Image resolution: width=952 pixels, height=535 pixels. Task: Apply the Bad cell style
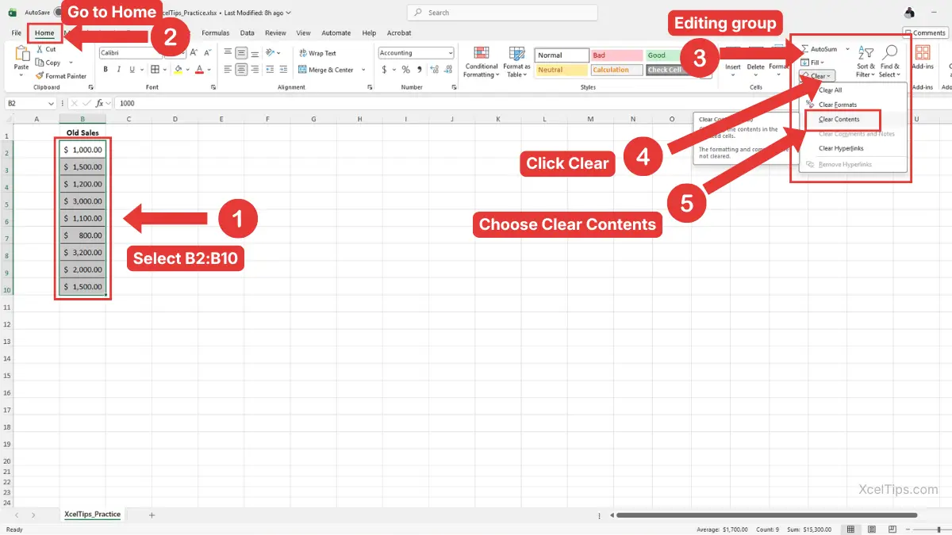[616, 55]
